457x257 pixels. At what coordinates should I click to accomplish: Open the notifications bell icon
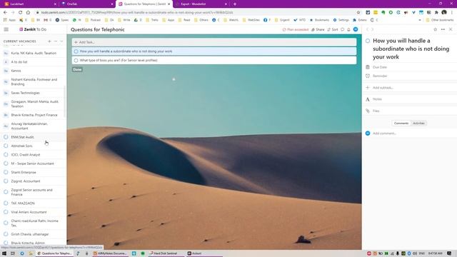tap(348, 29)
